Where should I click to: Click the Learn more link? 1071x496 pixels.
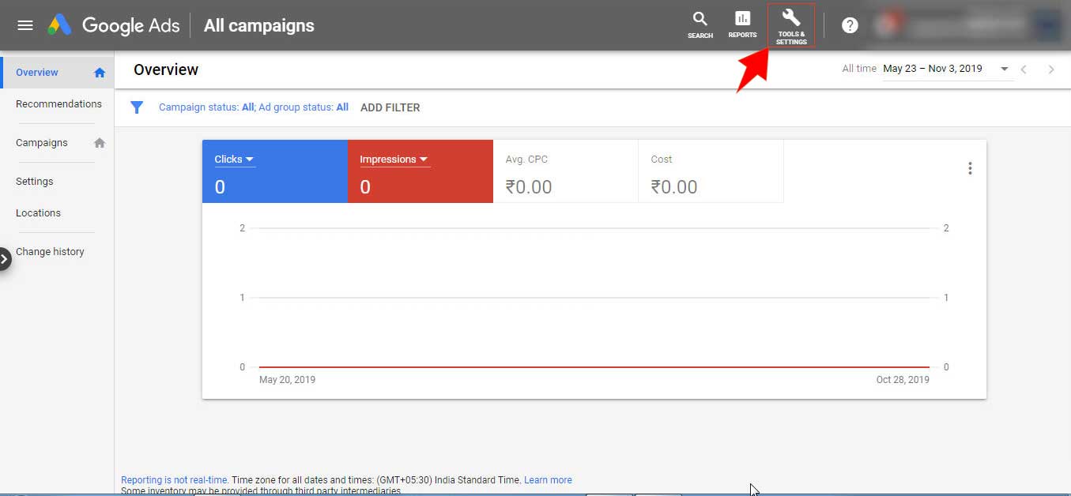point(548,480)
